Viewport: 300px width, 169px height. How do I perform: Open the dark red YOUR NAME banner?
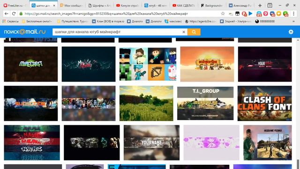click(x=265, y=64)
